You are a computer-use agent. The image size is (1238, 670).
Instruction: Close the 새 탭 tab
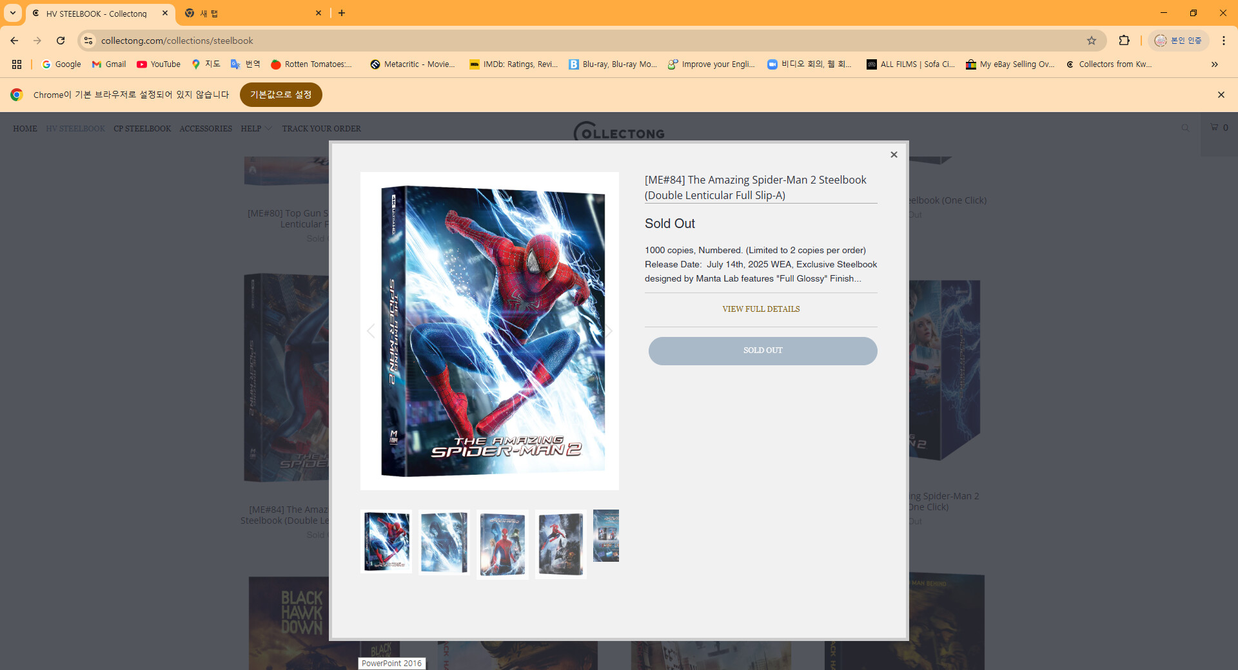pyautogui.click(x=319, y=13)
